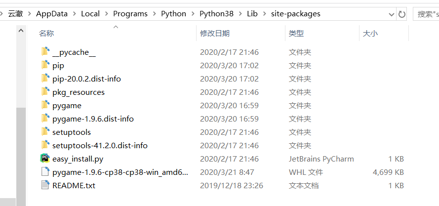Expand the chevron after Local in path
This screenshot has height=206, width=439.
pyautogui.click(x=106, y=14)
